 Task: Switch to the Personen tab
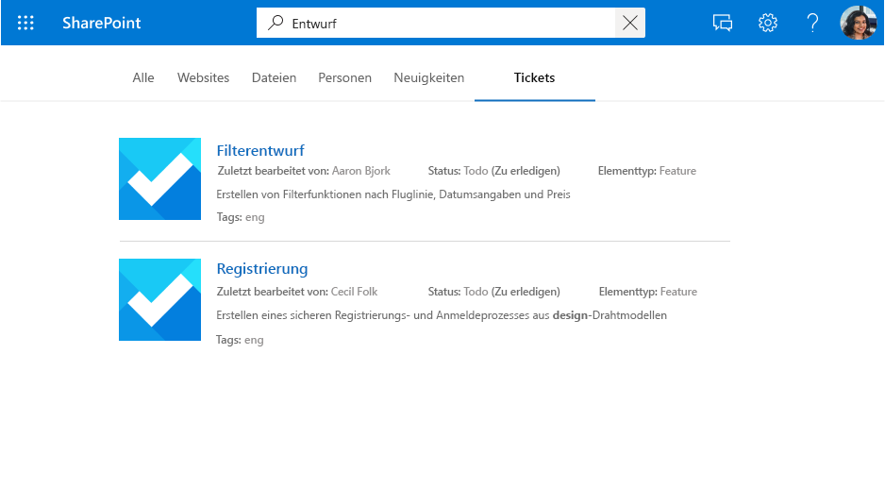345,78
